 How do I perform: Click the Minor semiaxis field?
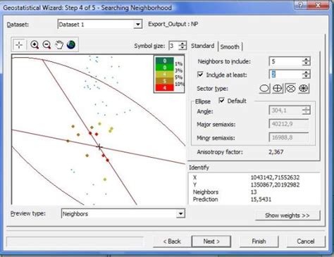(289, 137)
